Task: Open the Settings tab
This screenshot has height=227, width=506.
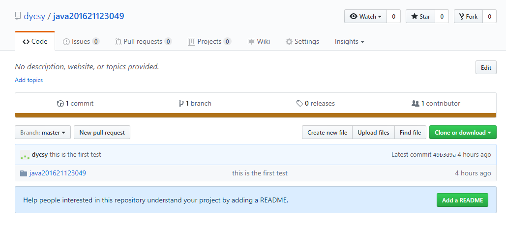Action: [302, 42]
